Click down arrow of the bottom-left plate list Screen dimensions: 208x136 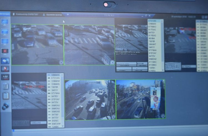pyautogui.click(x=63, y=126)
